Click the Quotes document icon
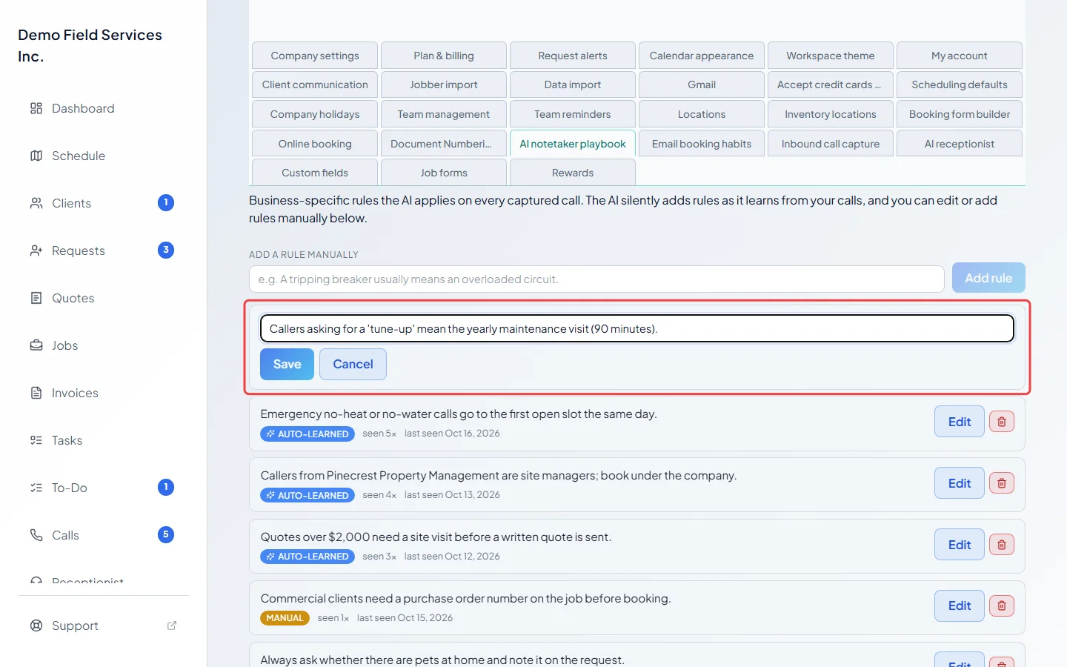 [36, 298]
